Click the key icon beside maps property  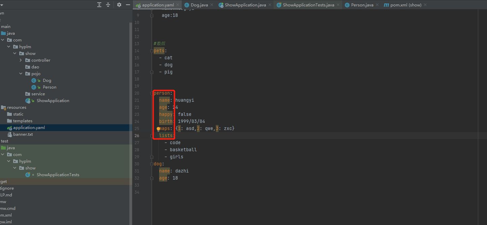(158, 128)
